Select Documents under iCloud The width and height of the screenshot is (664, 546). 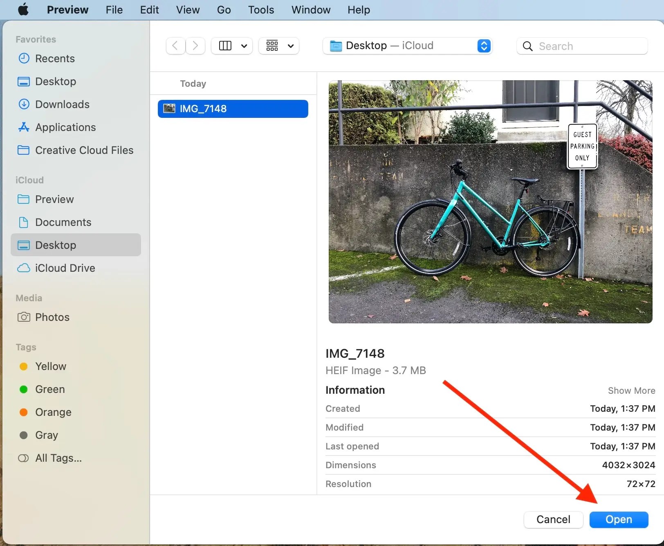click(x=76, y=222)
